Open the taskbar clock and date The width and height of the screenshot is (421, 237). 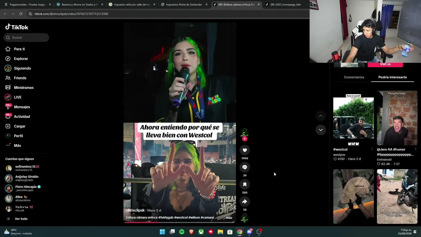[404, 232]
